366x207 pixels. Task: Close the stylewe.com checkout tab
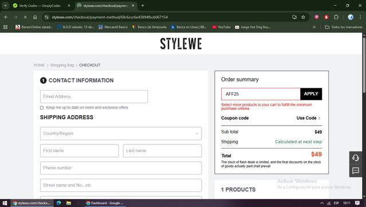[133, 6]
